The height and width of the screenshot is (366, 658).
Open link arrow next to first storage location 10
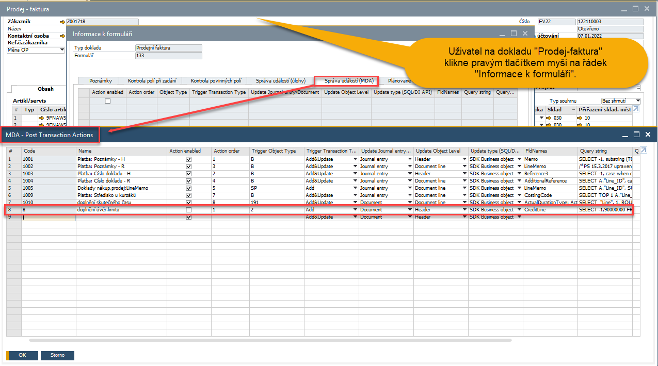[580, 118]
